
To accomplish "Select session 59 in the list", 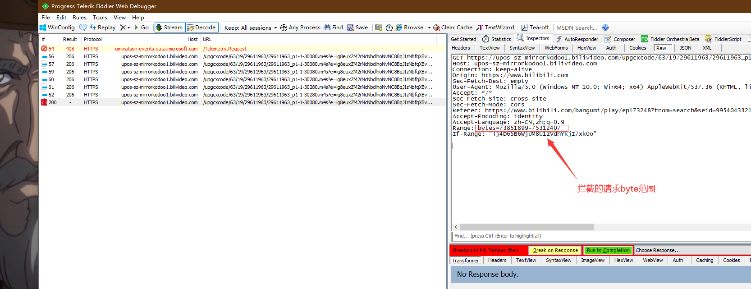I will tap(243, 72).
